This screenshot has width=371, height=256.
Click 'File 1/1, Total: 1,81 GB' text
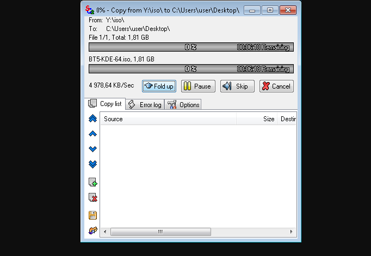(x=119, y=38)
